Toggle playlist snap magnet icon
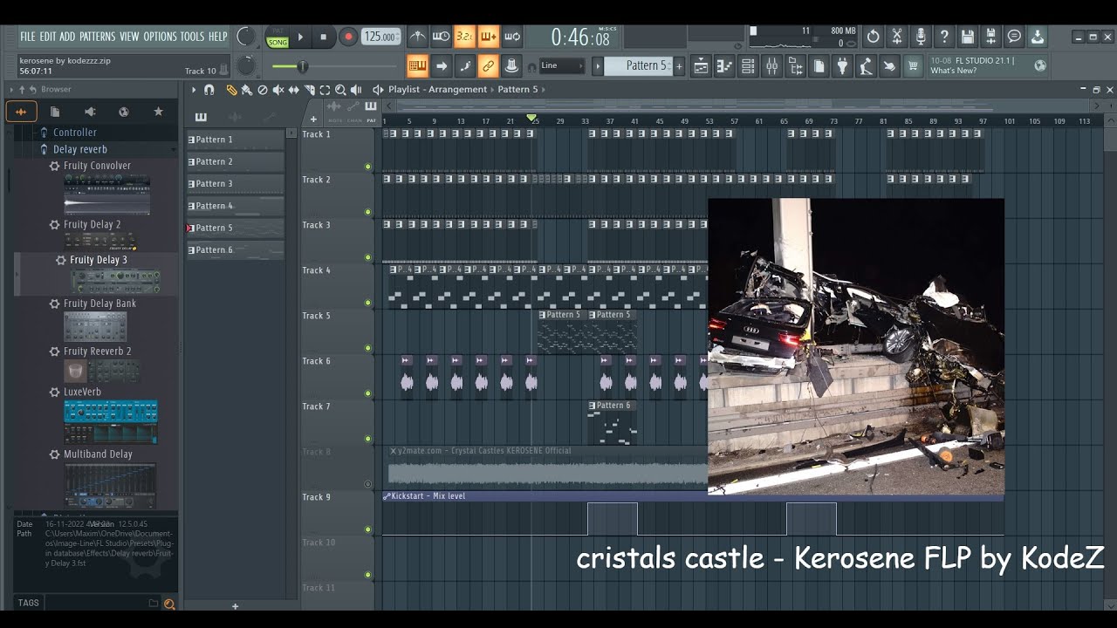 [209, 89]
